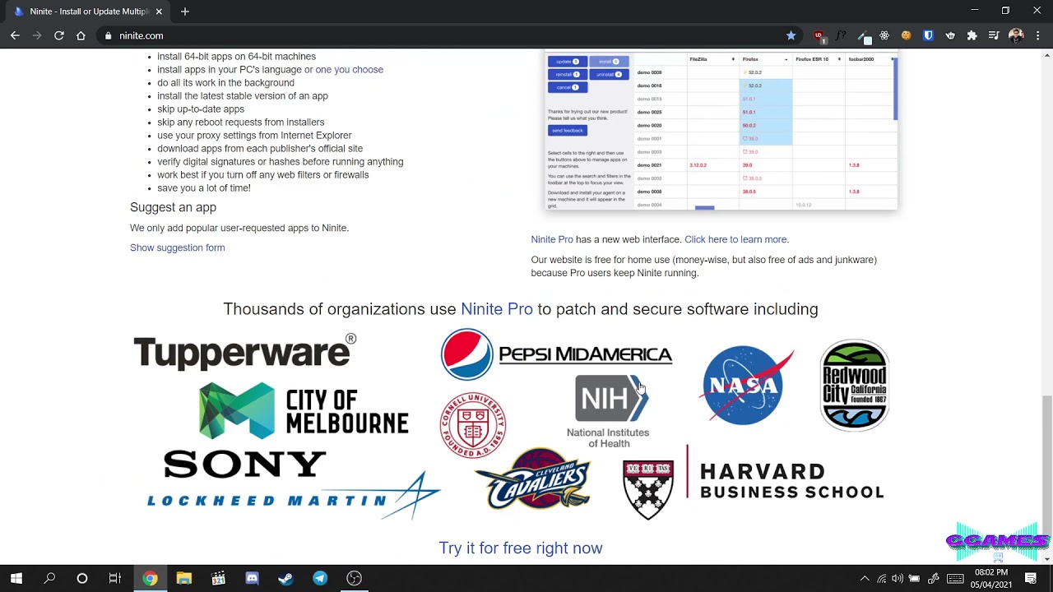Launch Steam from the taskbar
The image size is (1053, 592).
(x=285, y=578)
